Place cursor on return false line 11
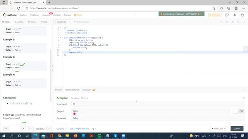The height and width of the screenshot is (139, 248). [x=76, y=53]
